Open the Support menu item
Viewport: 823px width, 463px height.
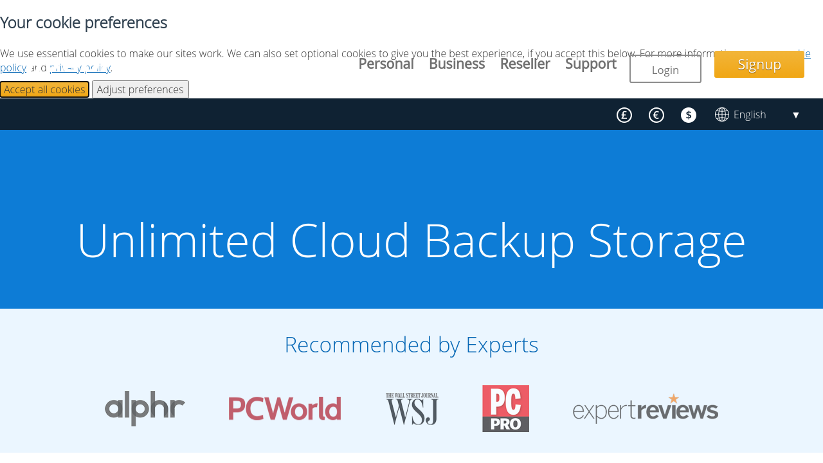point(590,64)
